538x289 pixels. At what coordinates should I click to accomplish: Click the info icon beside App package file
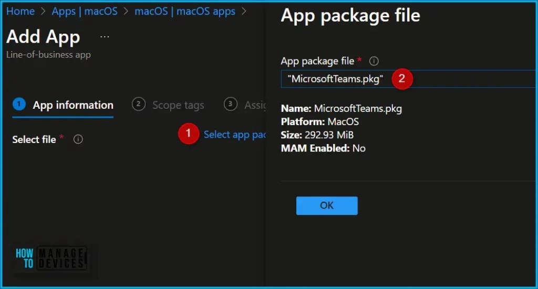(x=374, y=61)
